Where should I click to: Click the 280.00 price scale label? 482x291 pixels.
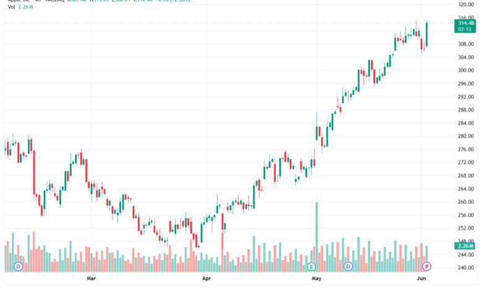(466, 136)
